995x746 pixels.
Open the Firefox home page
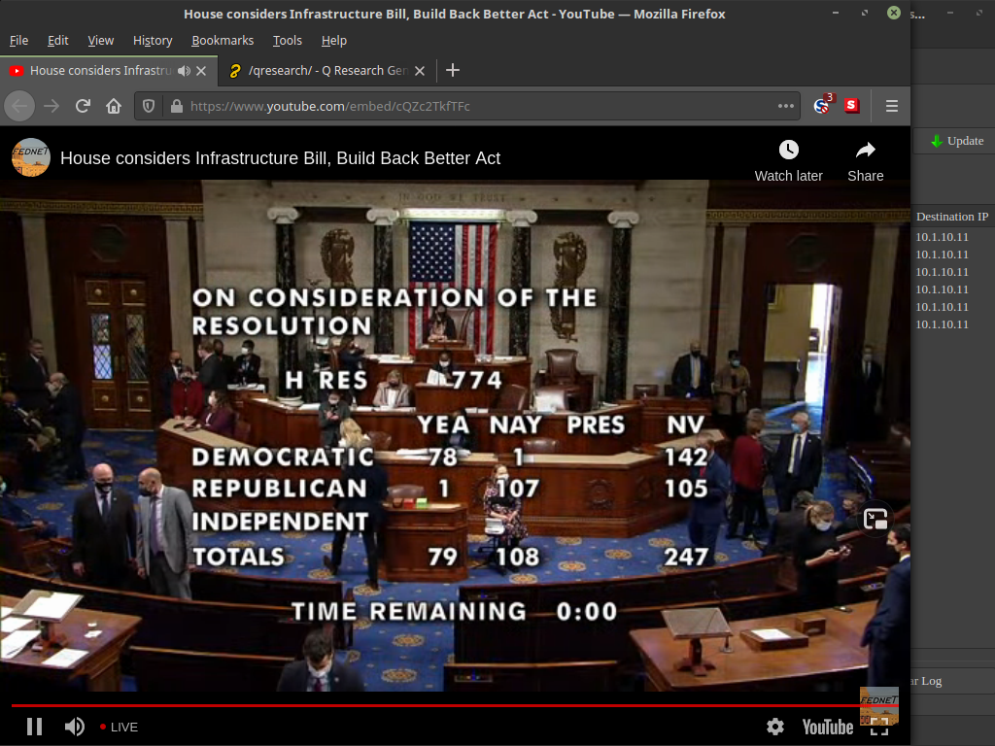point(114,107)
